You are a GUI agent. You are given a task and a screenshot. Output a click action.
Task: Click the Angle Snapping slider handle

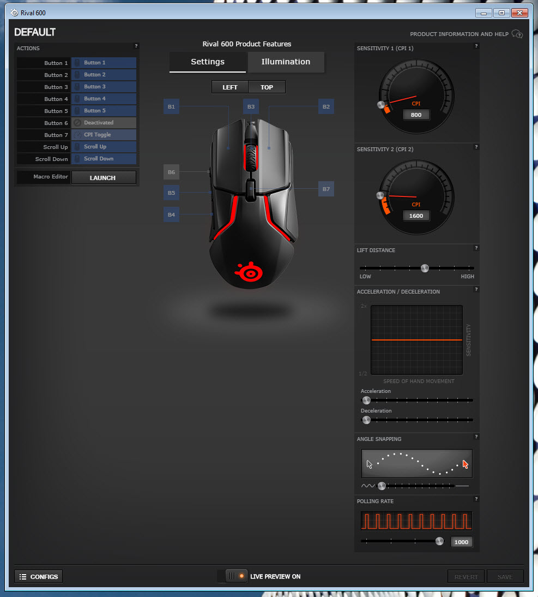coord(382,486)
